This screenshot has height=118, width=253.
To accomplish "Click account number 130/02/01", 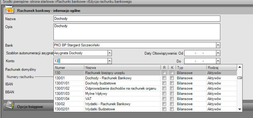I will 62,109.
